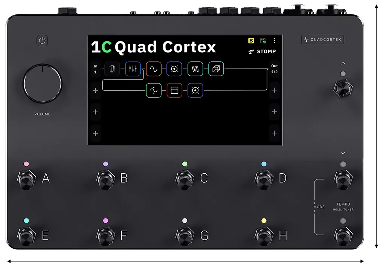The height and width of the screenshot is (272, 386).
Task: Toggle footswitch D
Action: pos(264,179)
